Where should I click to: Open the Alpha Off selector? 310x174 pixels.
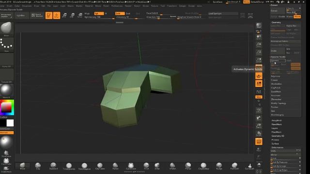(6, 60)
